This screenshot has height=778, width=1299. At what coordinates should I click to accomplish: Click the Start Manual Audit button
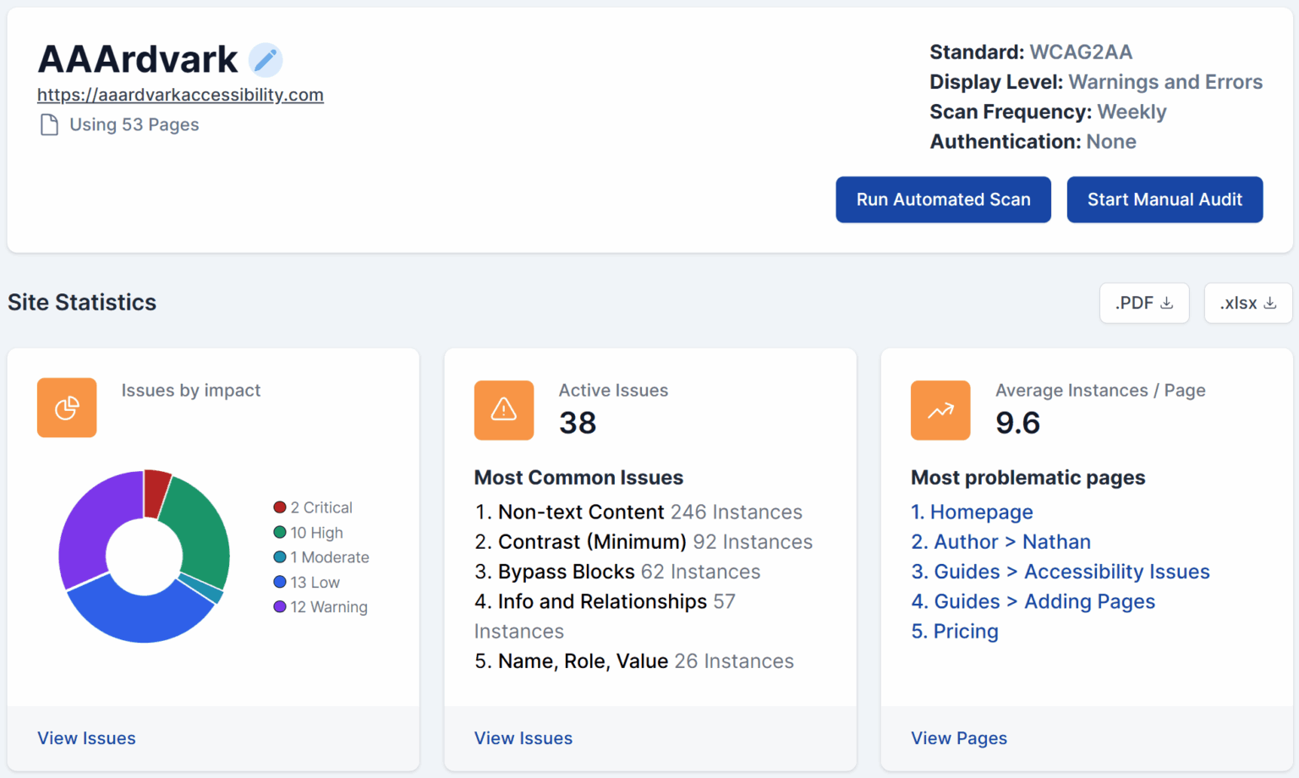coord(1165,200)
